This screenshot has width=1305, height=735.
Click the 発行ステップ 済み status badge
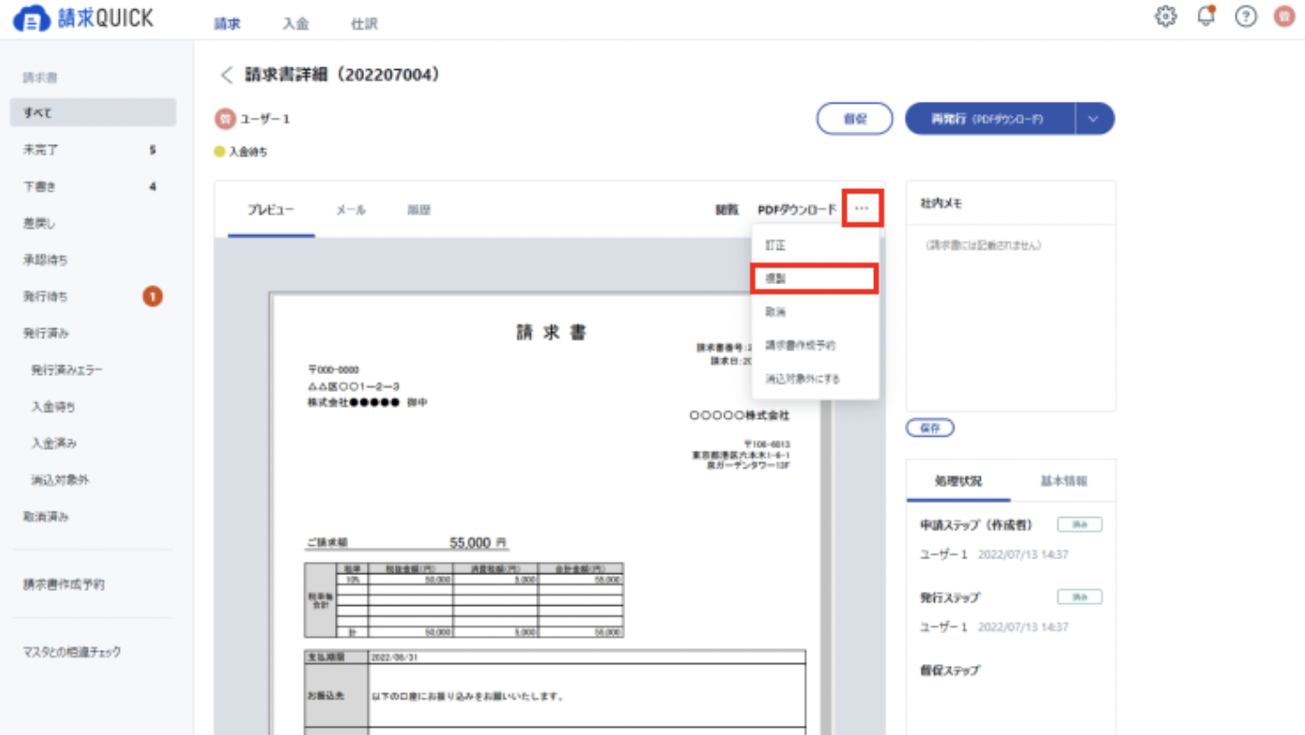[1079, 597]
